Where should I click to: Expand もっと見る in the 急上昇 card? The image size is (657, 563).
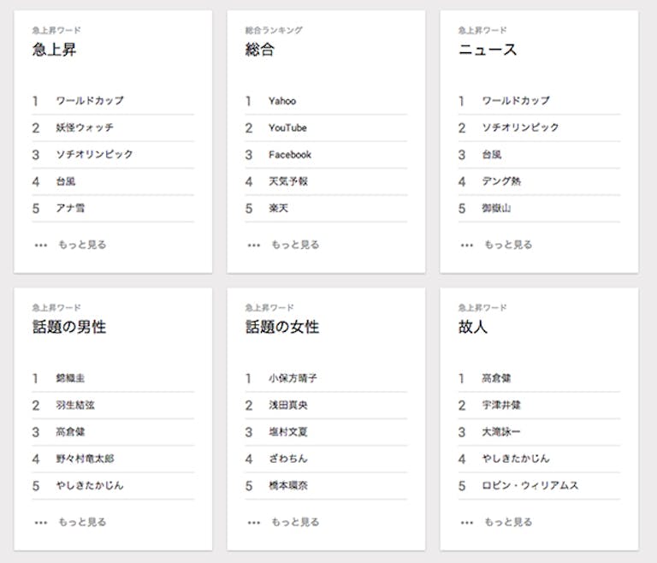[x=82, y=245]
